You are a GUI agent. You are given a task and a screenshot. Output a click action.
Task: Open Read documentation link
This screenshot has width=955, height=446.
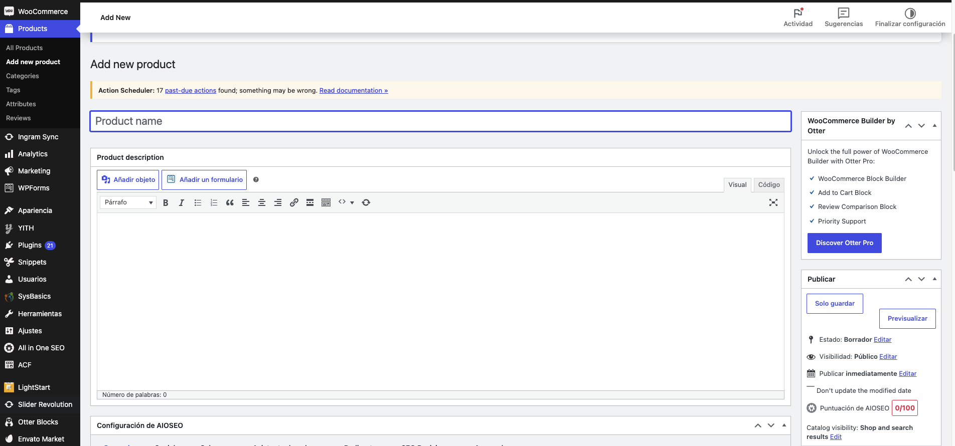pos(354,91)
